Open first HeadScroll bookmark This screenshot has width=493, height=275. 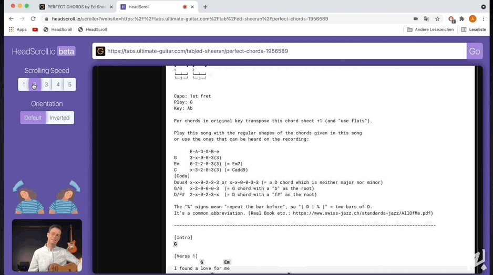(x=58, y=29)
